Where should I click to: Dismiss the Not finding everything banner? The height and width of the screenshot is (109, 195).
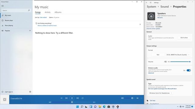(x=140, y=24)
